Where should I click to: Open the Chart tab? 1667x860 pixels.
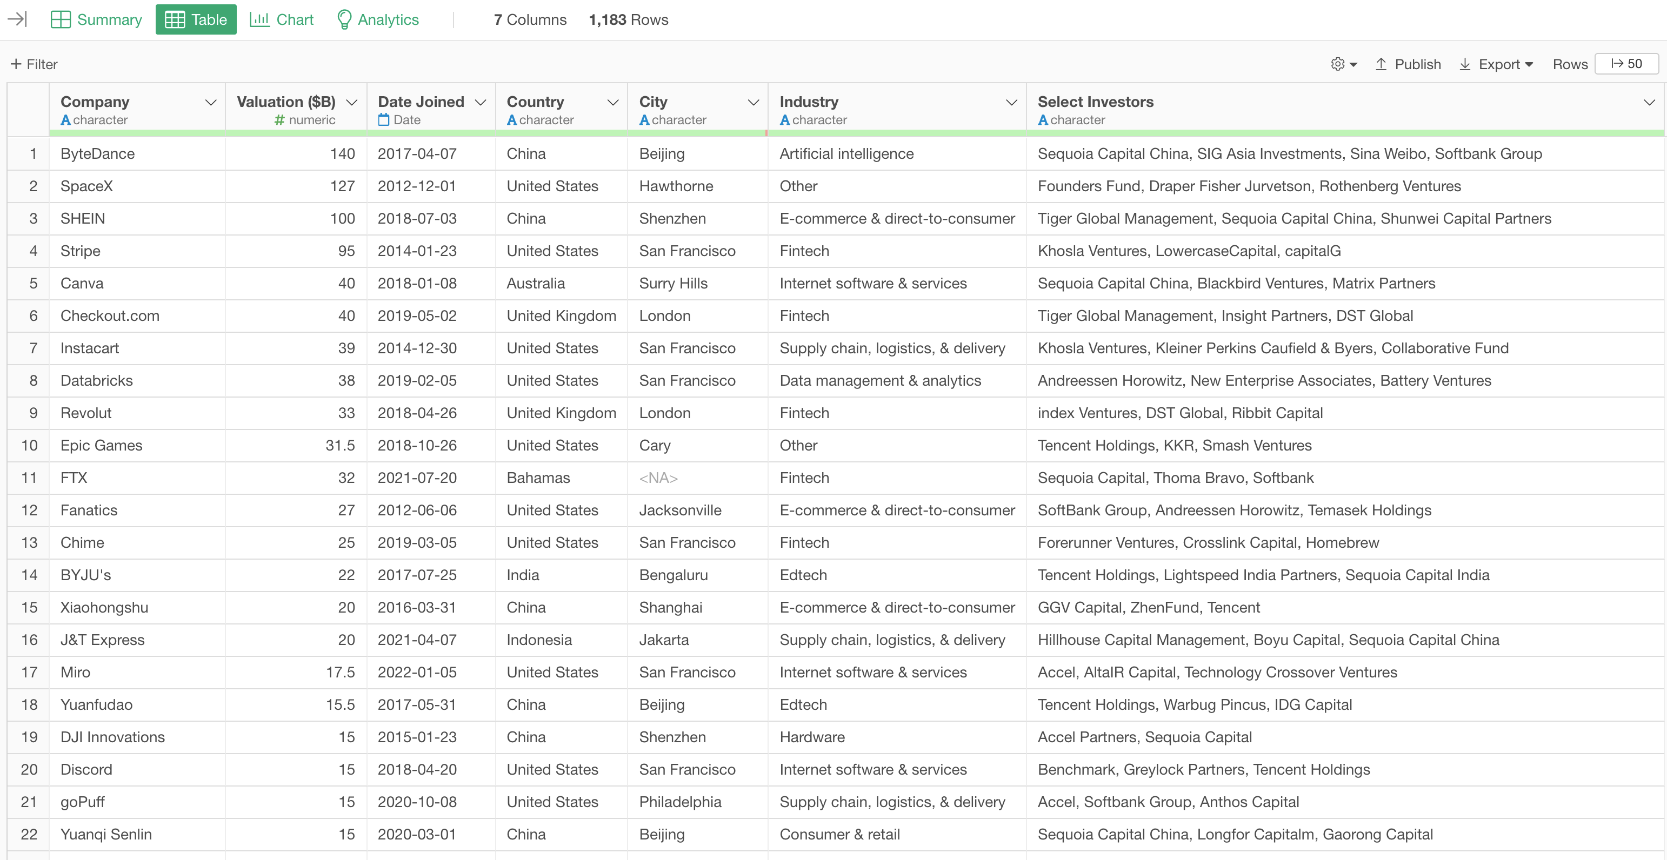(x=282, y=19)
